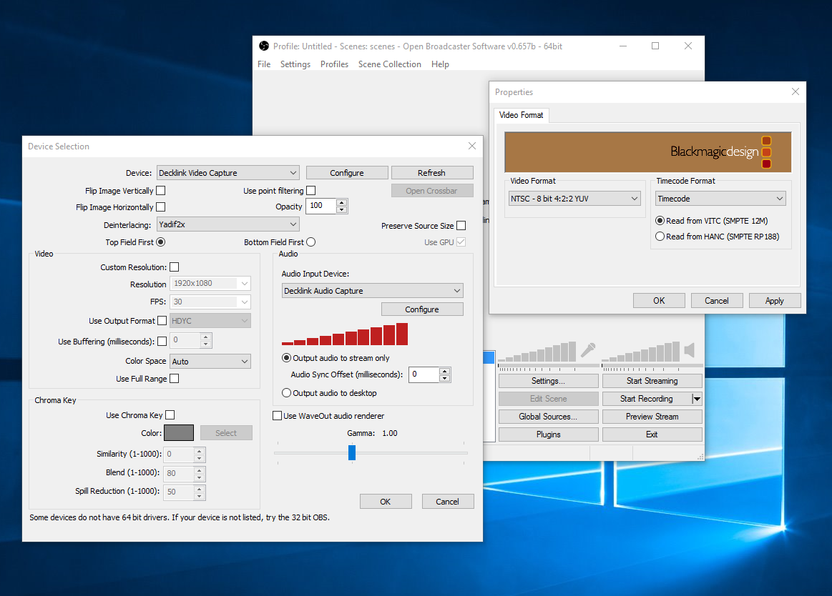Click the Refresh button

[x=431, y=173]
